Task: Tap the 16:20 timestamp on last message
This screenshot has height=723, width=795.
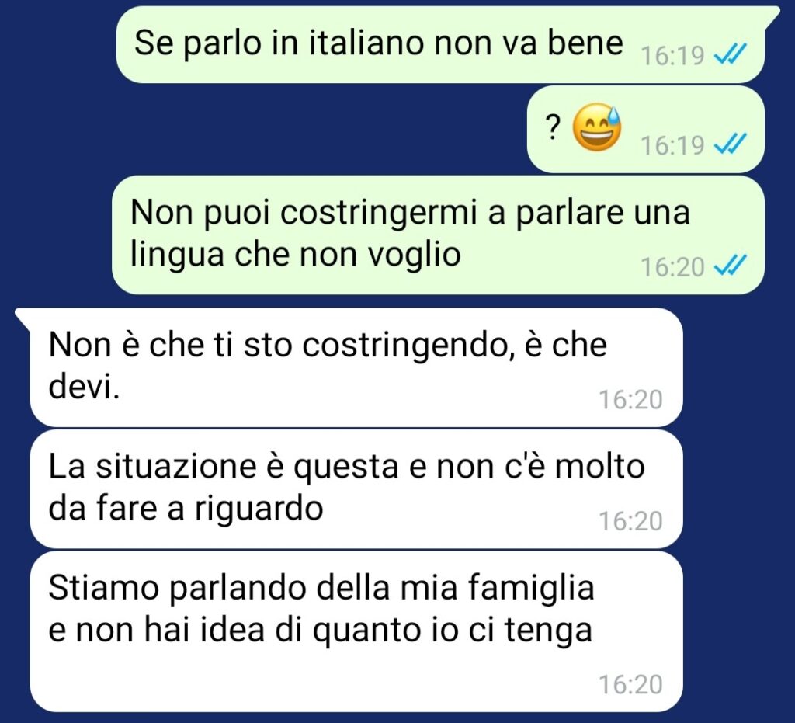Action: (x=630, y=684)
